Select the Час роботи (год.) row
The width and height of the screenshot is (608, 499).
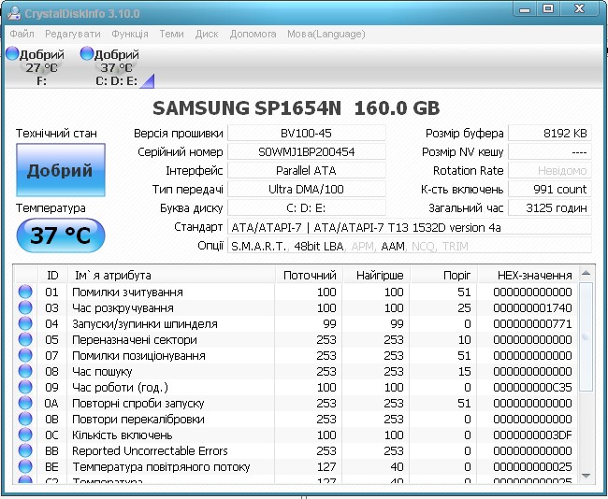[x=297, y=387]
